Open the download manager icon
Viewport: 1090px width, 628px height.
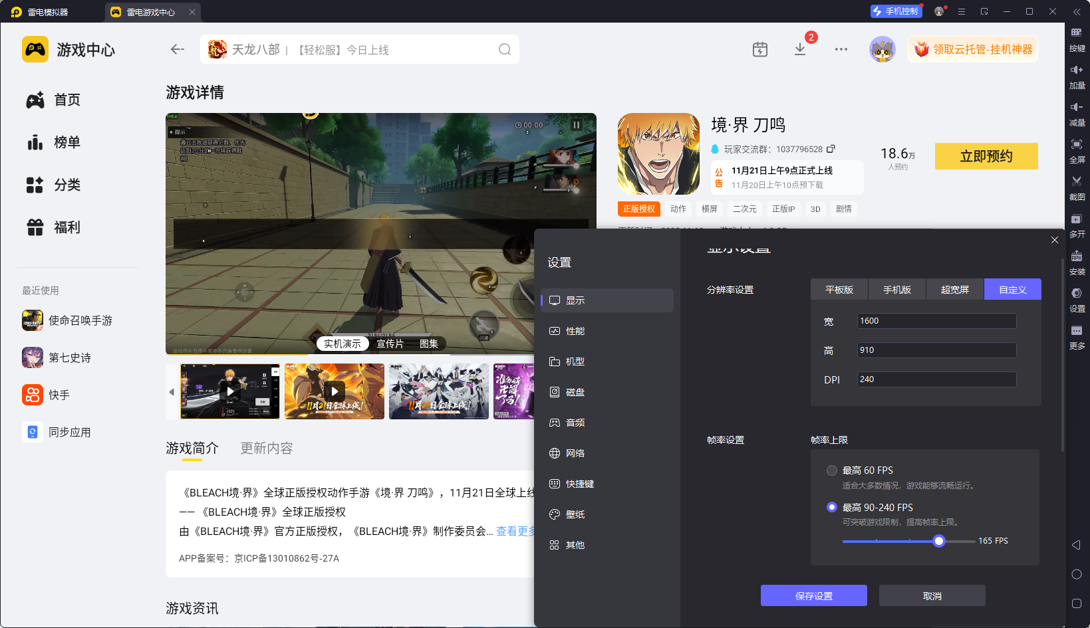(800, 50)
